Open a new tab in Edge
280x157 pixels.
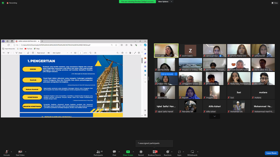click(42, 41)
